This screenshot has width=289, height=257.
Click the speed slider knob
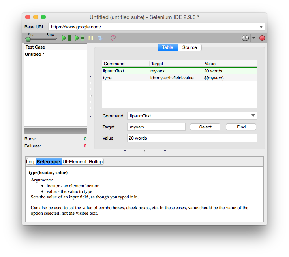28,39
